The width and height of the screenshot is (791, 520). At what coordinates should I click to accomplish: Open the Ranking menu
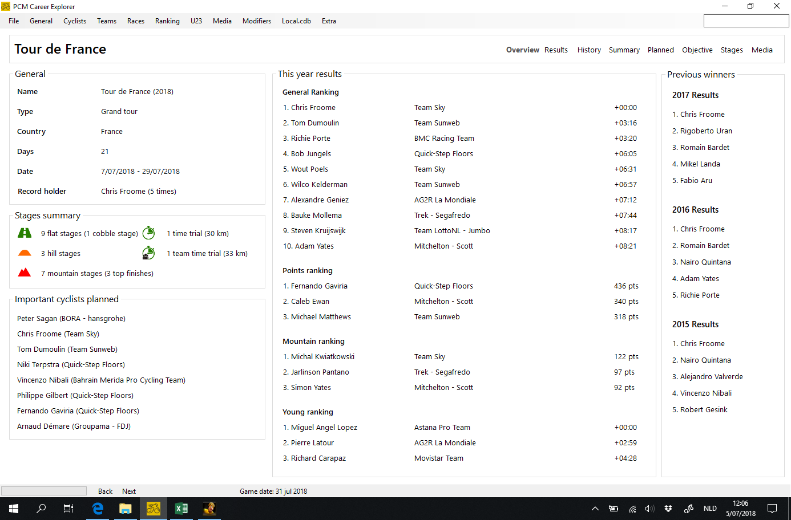coord(167,21)
